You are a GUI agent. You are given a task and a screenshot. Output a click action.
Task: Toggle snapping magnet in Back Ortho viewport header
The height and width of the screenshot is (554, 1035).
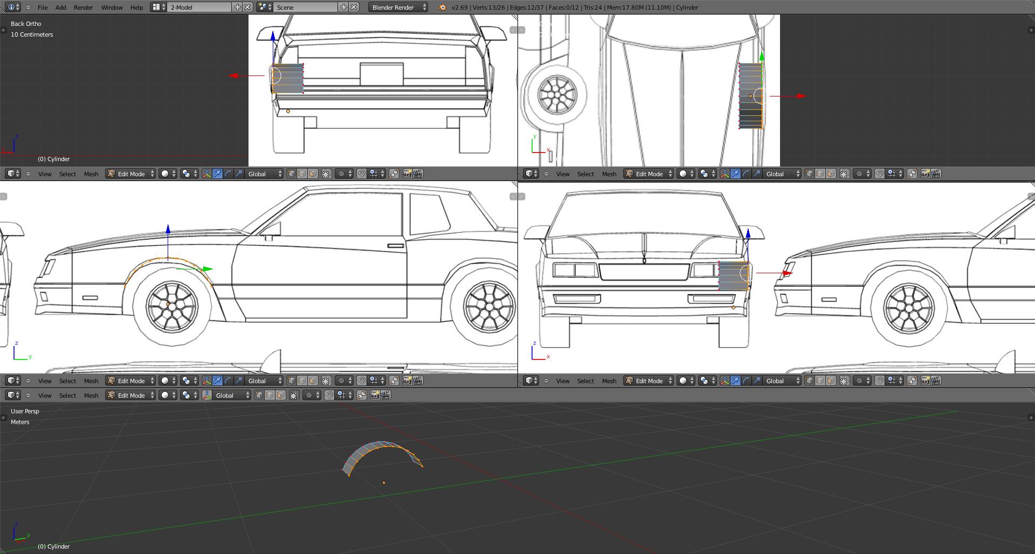[362, 174]
